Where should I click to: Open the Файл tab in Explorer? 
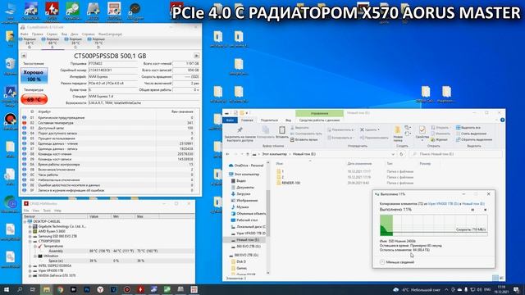[230, 120]
